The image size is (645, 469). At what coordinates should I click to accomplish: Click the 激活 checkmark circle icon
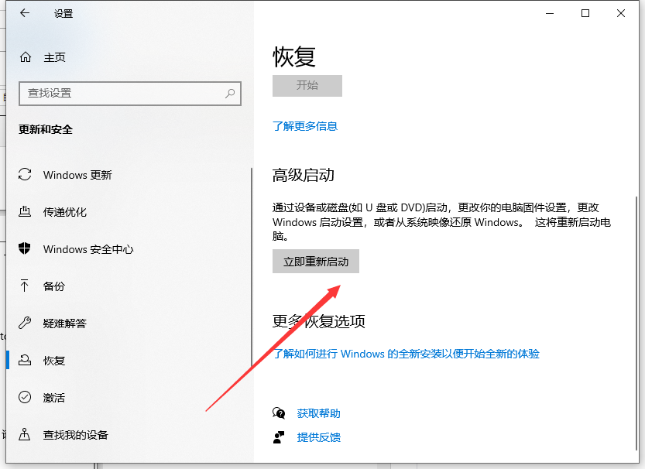(26, 398)
